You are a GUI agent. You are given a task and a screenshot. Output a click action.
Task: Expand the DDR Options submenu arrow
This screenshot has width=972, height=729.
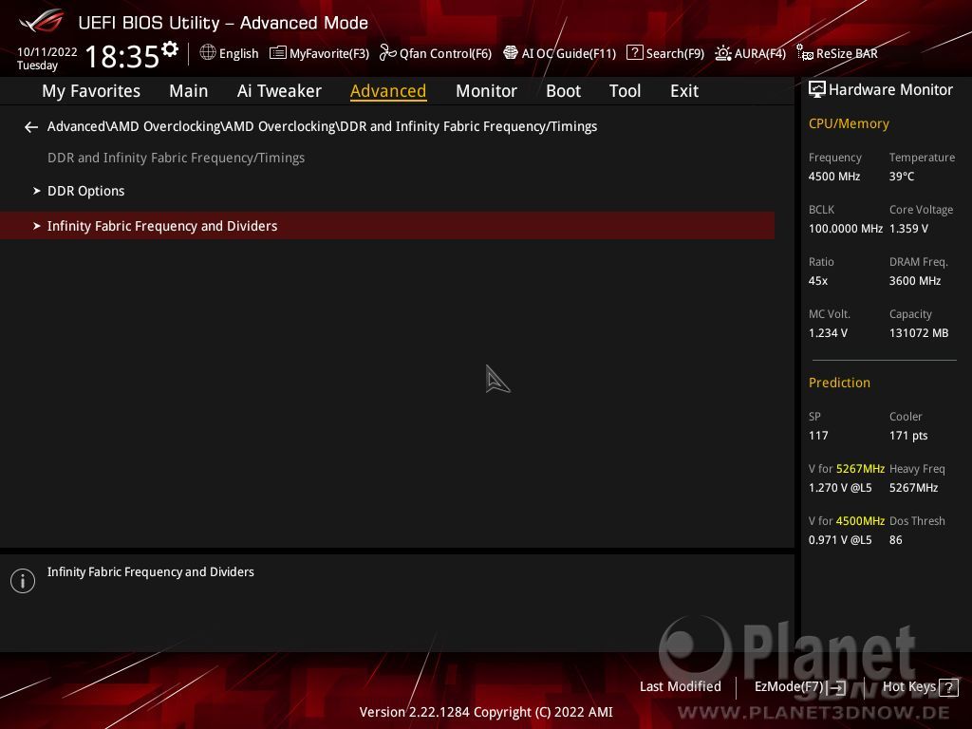pos(37,191)
